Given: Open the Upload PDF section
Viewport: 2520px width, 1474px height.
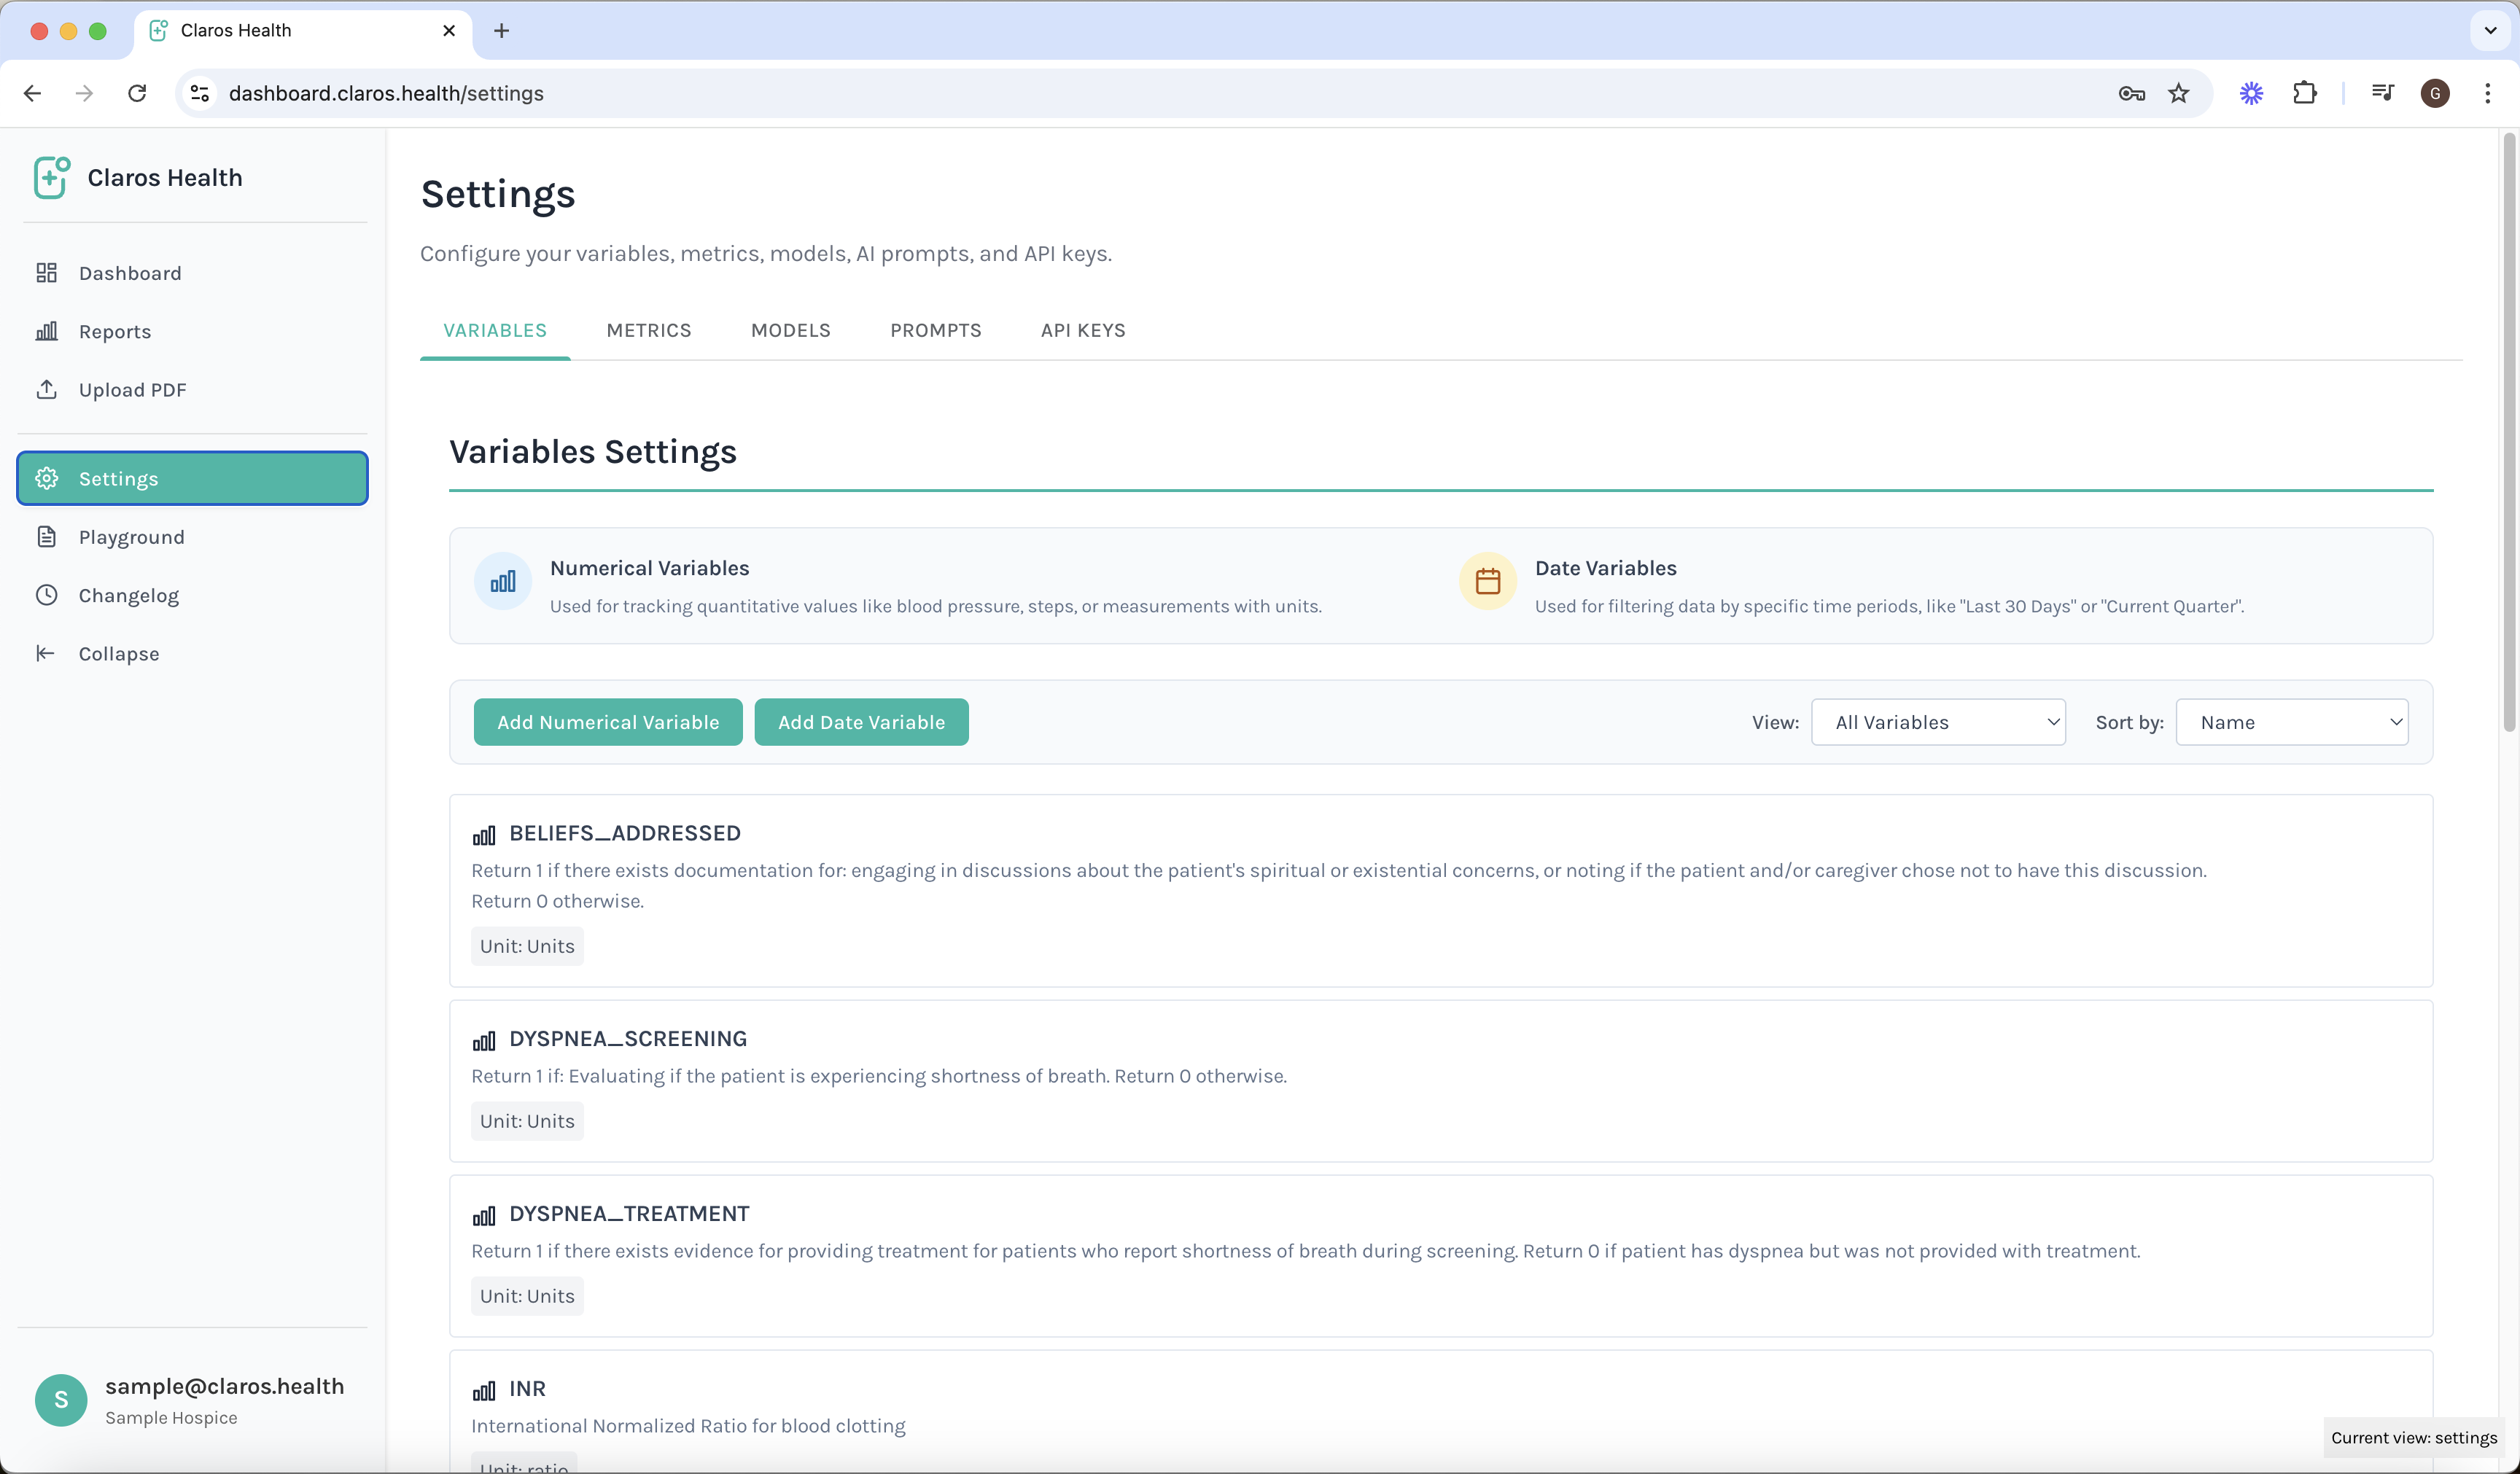Looking at the screenshot, I should coord(132,389).
